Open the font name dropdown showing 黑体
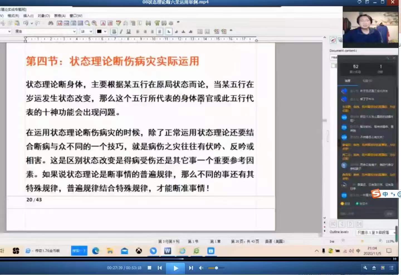The width and height of the screenshot is (401, 275). tap(74, 31)
